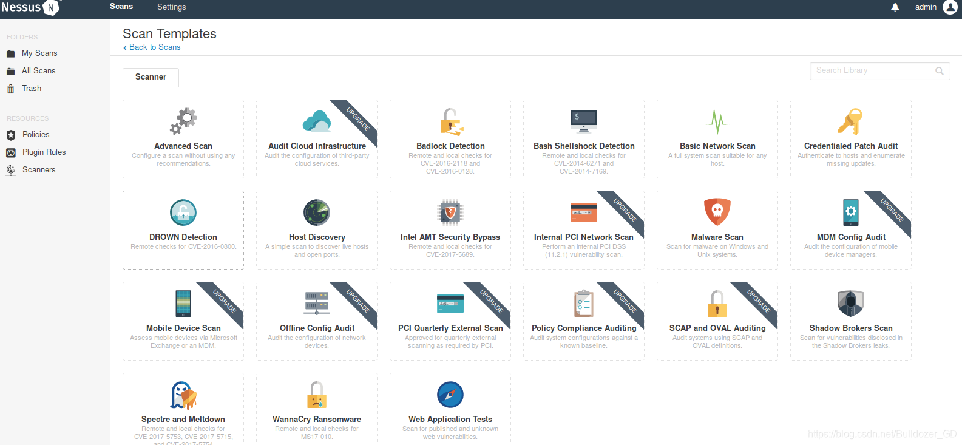Select the Internal PCI Network Scan card icon
The width and height of the screenshot is (962, 445).
tap(584, 212)
